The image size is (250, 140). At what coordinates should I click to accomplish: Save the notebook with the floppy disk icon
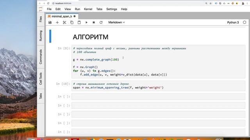pos(50,23)
